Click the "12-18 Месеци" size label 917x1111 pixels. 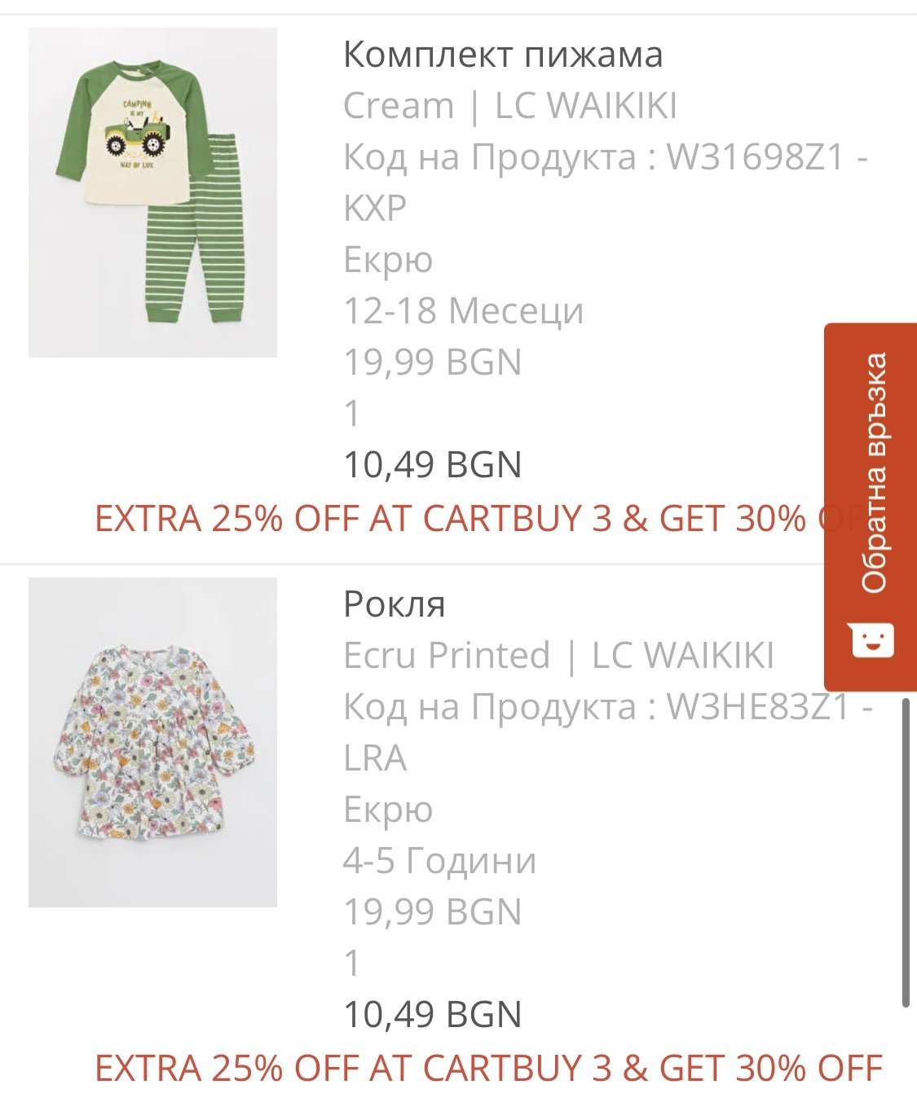(463, 311)
